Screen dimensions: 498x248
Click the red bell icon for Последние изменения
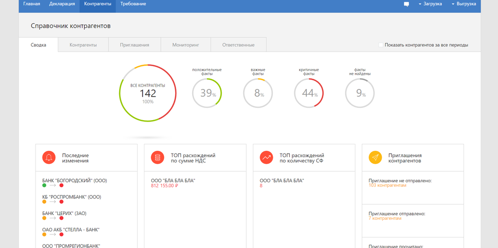(x=48, y=158)
